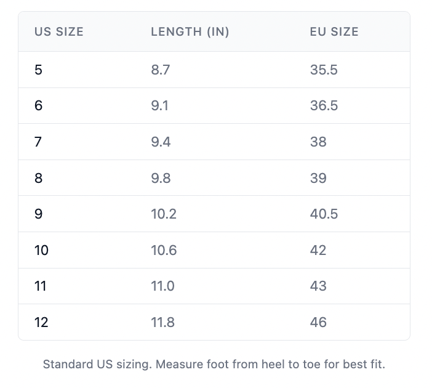Select US size 6 cell
The height and width of the screenshot is (388, 432).
[39, 106]
